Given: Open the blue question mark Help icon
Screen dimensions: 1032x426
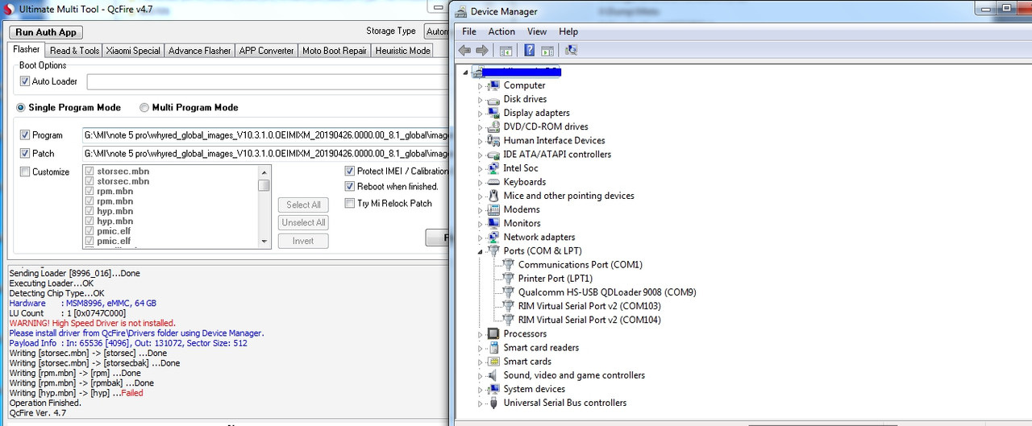Looking at the screenshot, I should click(530, 50).
